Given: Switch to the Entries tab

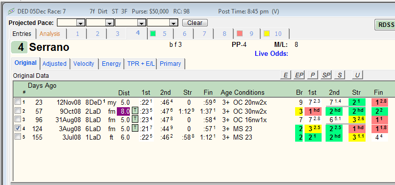Looking at the screenshot, I should click(x=22, y=34).
